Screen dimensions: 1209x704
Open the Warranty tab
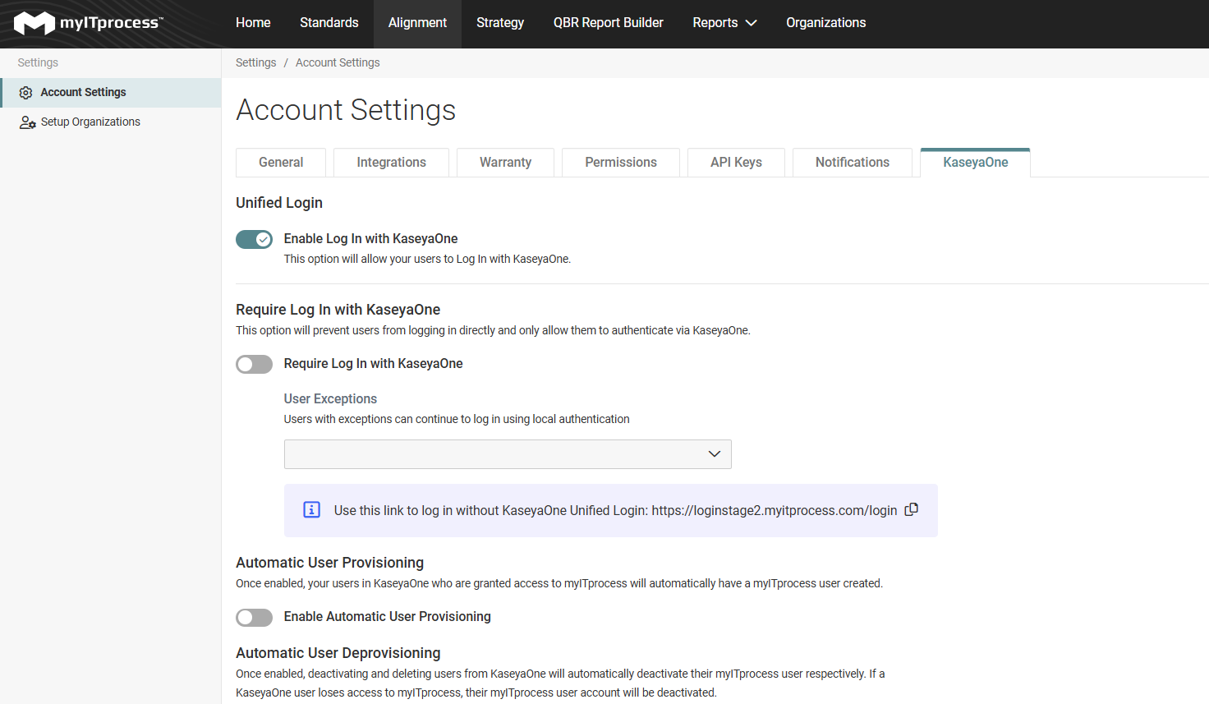point(506,163)
